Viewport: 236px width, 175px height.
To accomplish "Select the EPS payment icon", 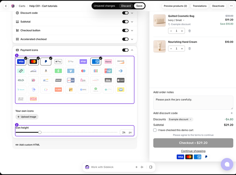I will tap(83, 80).
